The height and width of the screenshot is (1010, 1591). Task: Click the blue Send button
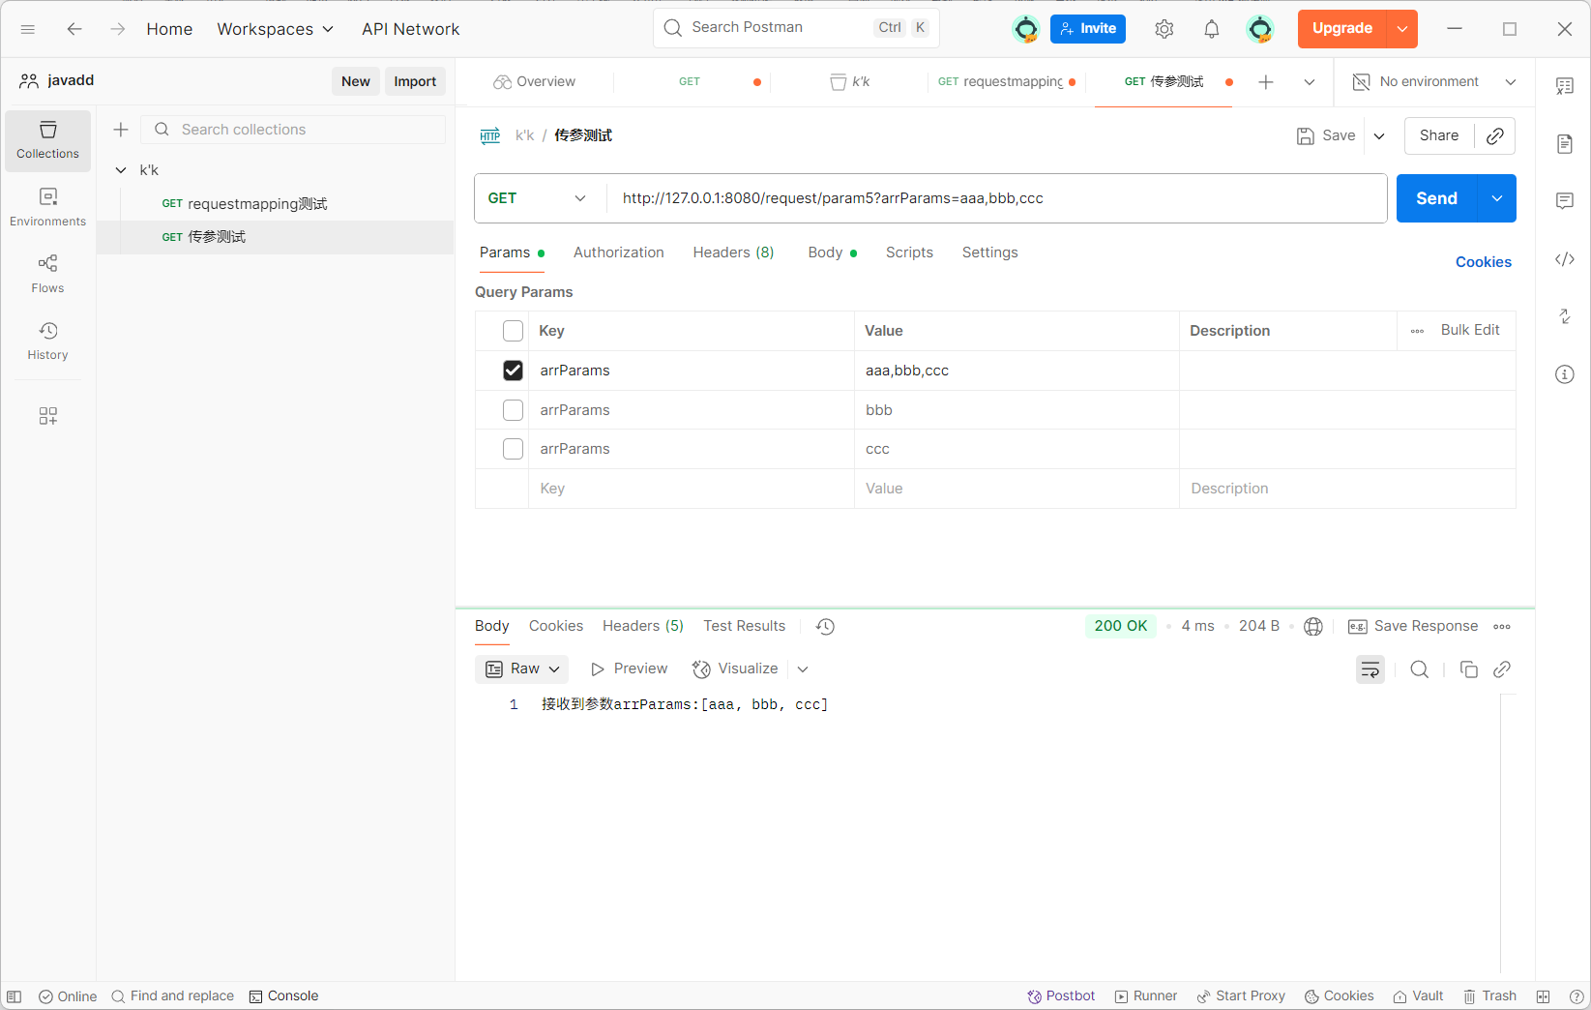[1436, 198]
